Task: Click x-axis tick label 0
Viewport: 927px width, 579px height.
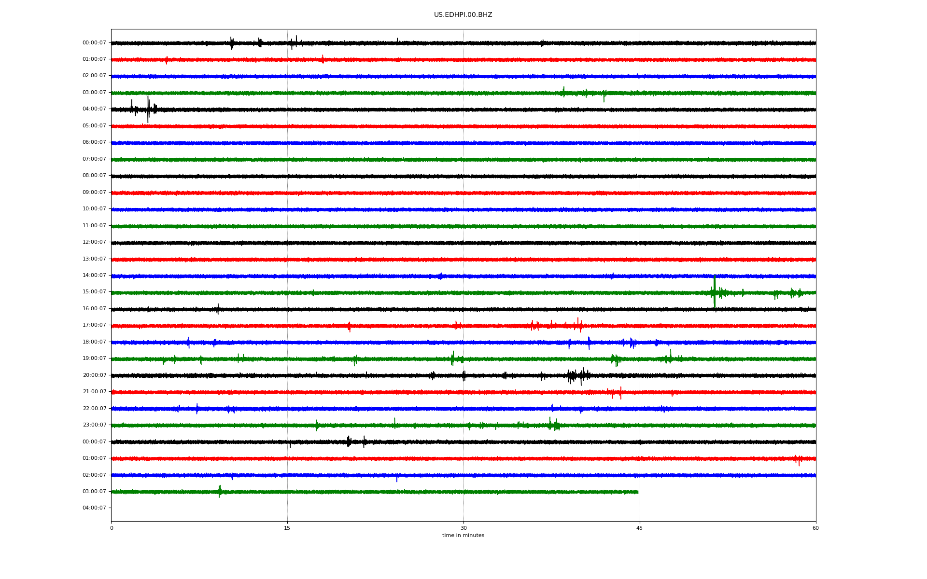Action: pyautogui.click(x=112, y=528)
